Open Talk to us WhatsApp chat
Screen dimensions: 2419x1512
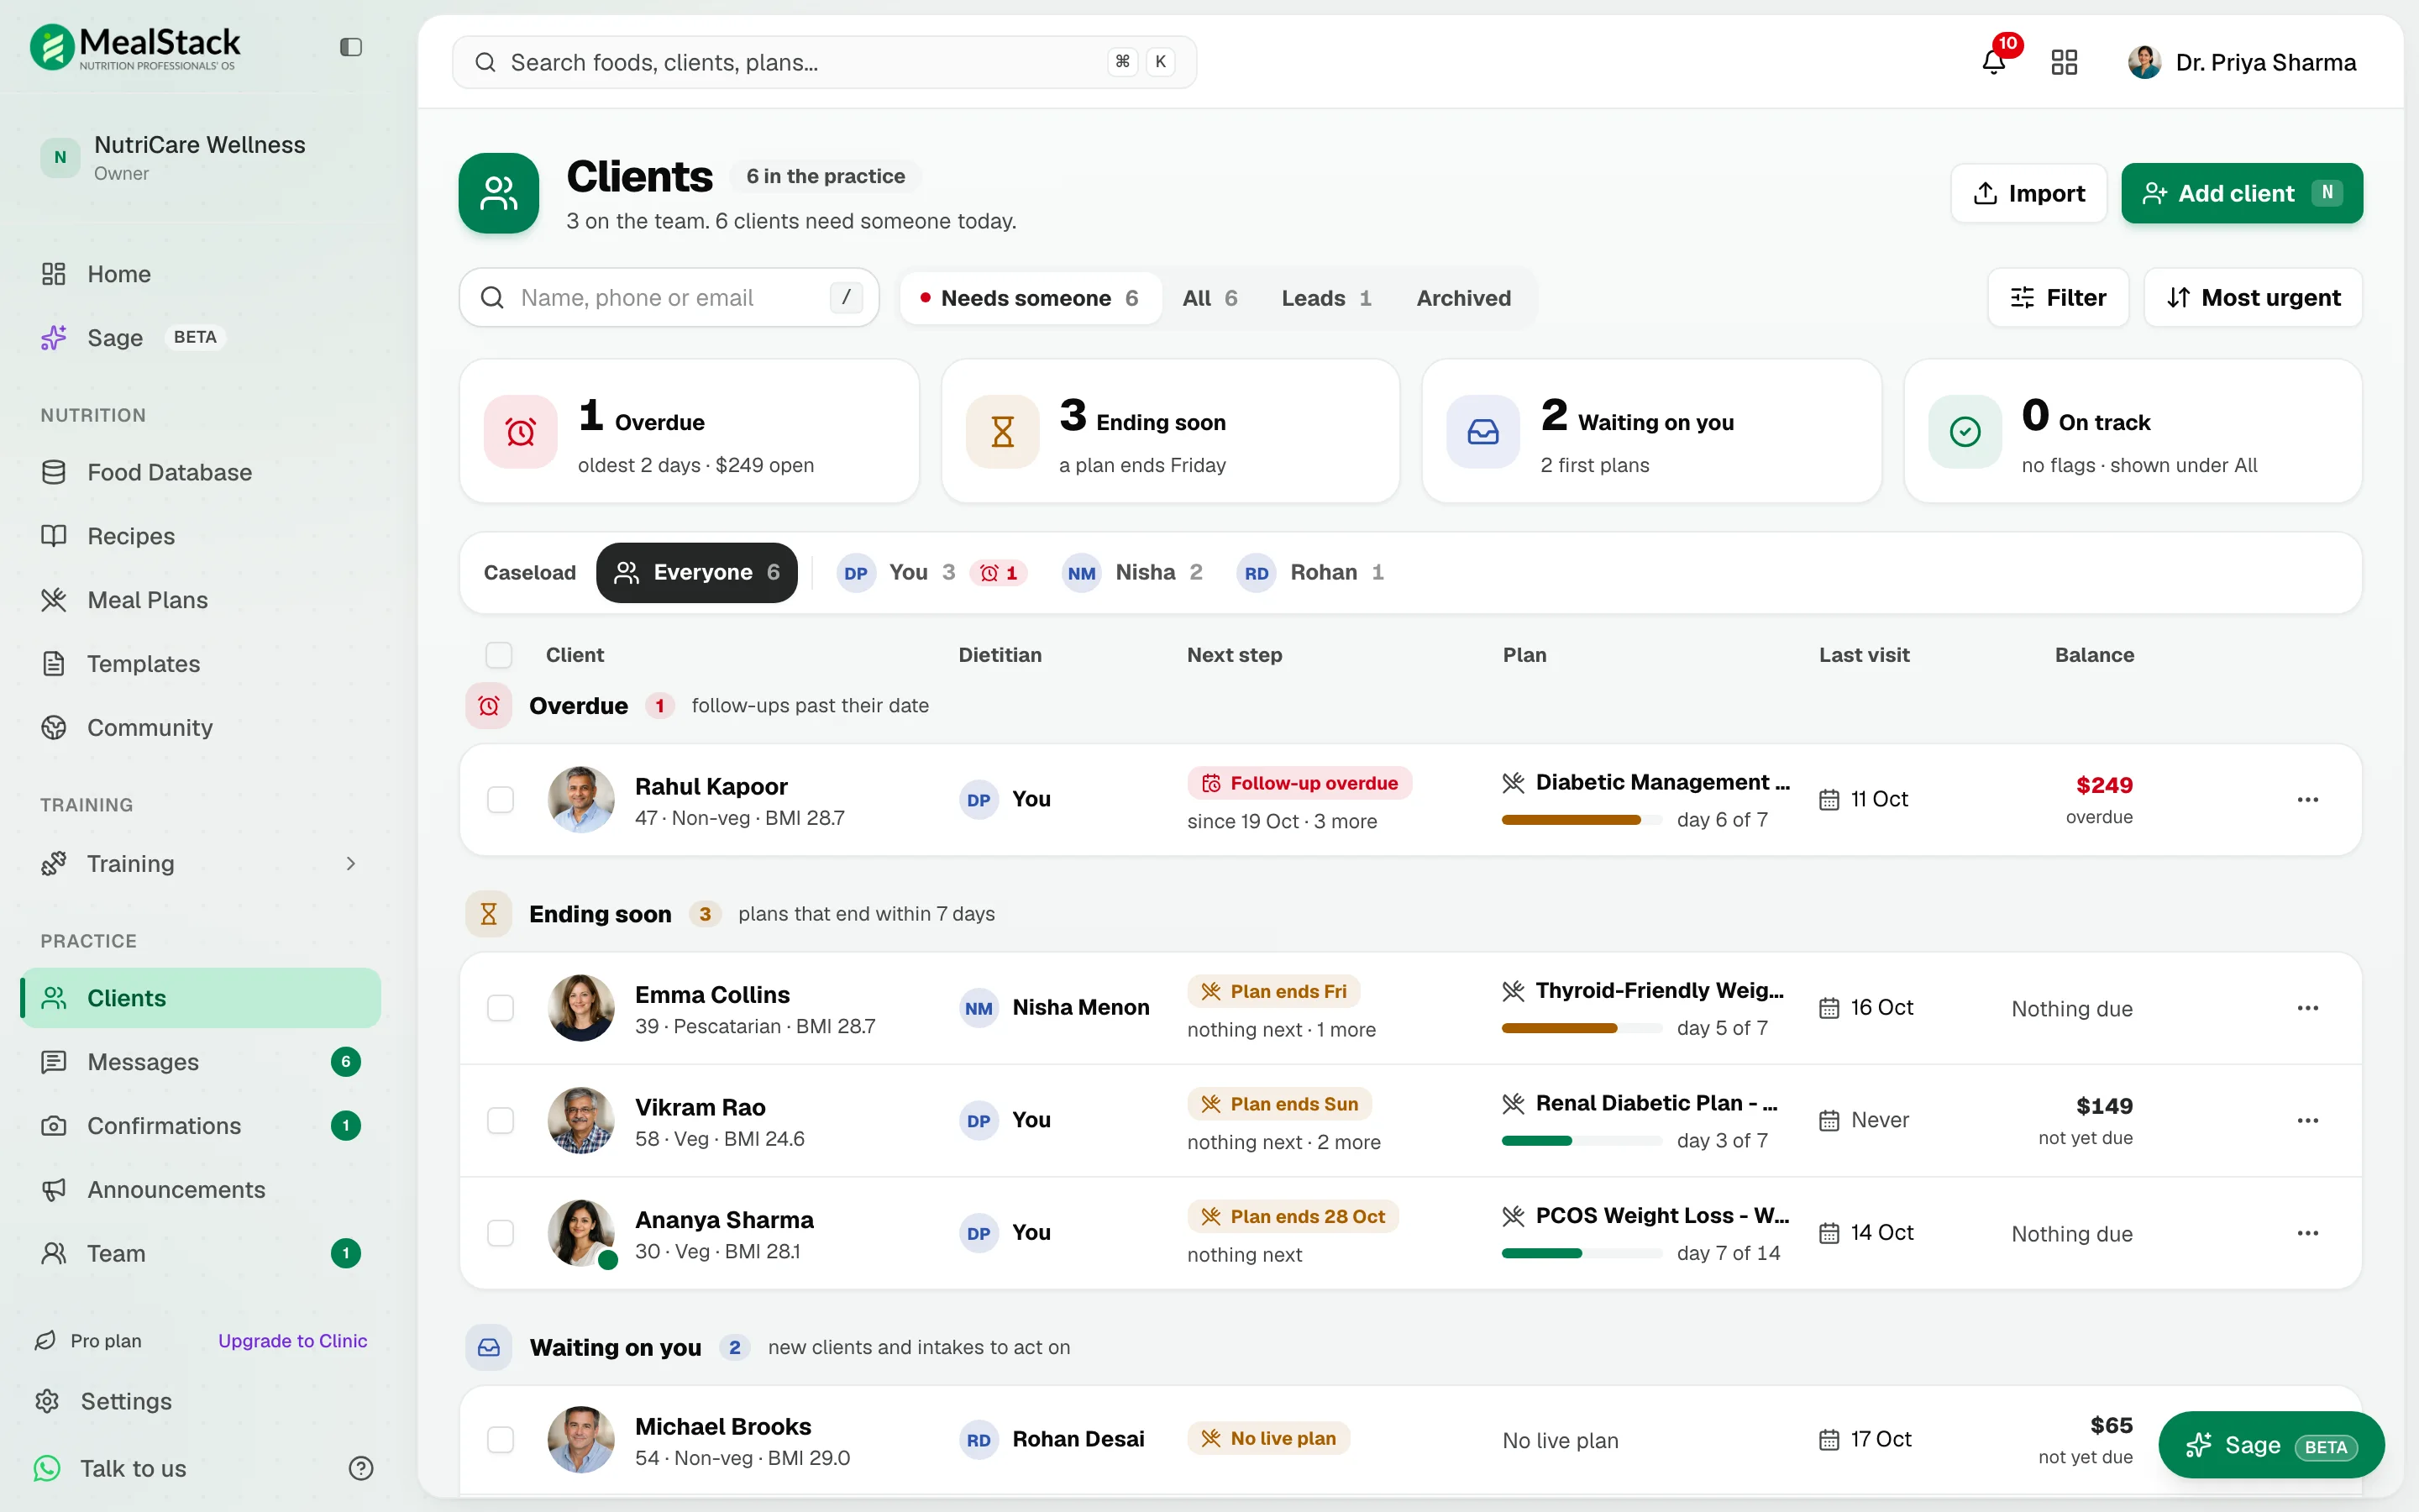pyautogui.click(x=110, y=1468)
